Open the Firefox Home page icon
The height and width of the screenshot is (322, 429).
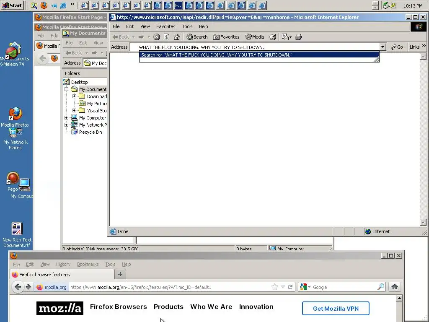click(x=395, y=287)
